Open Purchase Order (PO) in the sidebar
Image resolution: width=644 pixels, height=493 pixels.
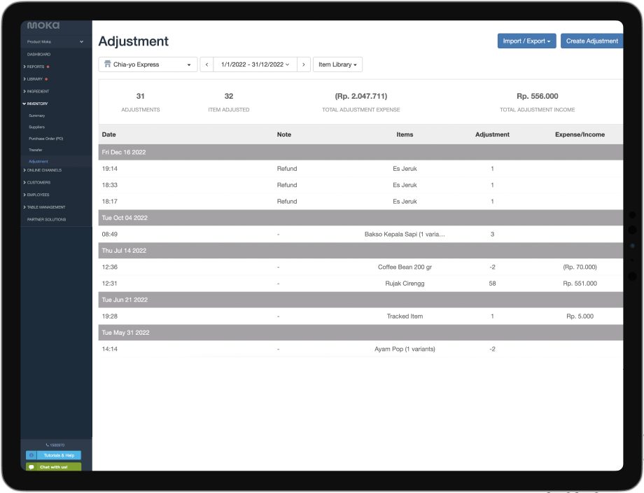46,139
